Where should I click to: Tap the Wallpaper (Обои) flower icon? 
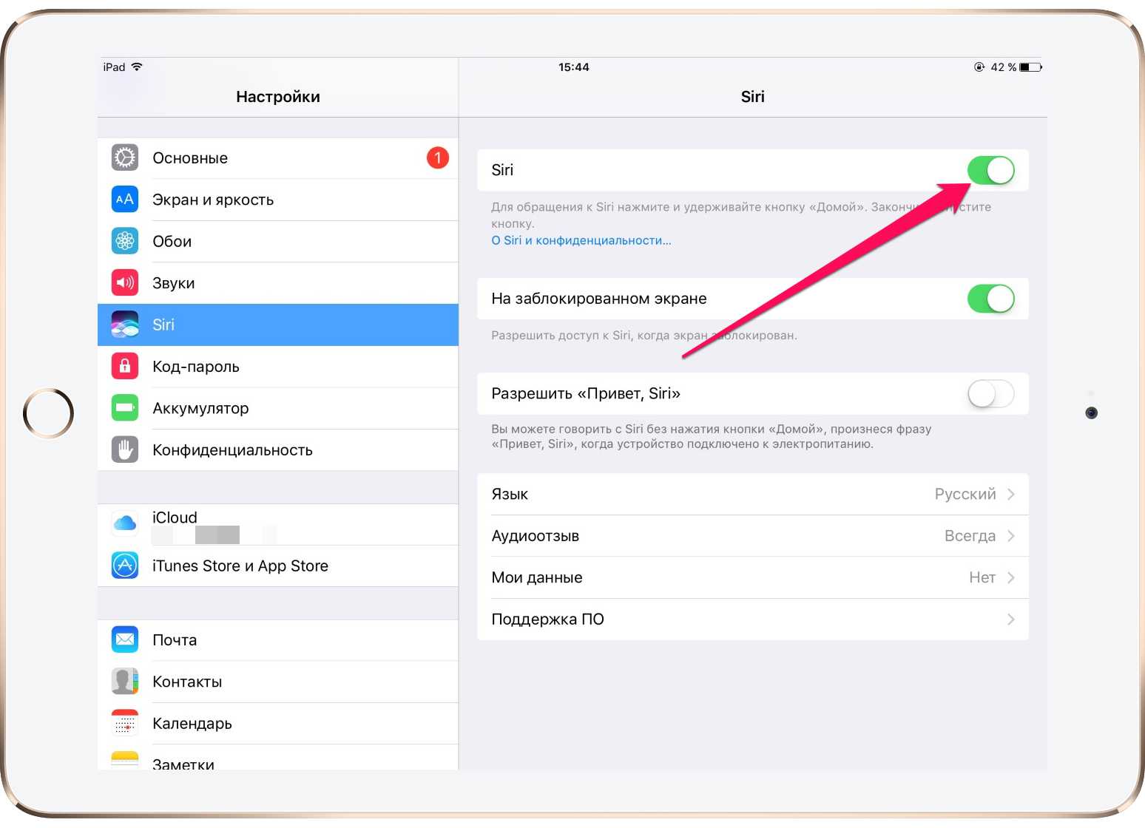[x=125, y=241]
